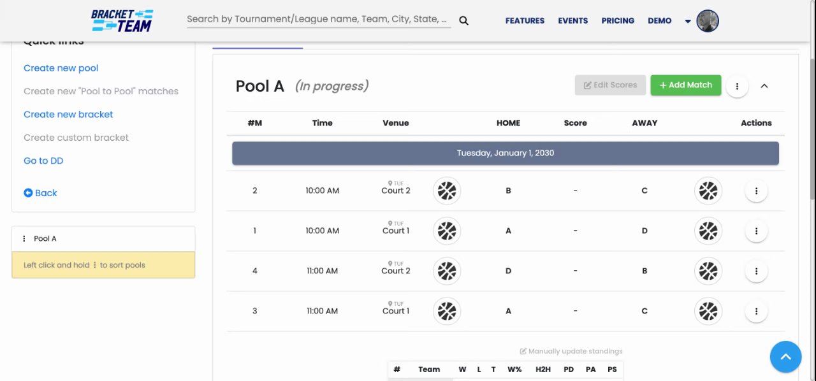The width and height of the screenshot is (816, 381).
Task: Open actions menu for match 2
Action: click(x=756, y=190)
